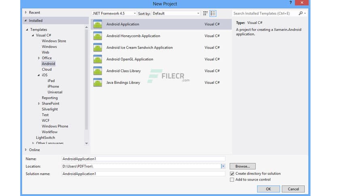This screenshot has height=196, width=338.
Task: Select the Reporting template category
Action: (50, 98)
